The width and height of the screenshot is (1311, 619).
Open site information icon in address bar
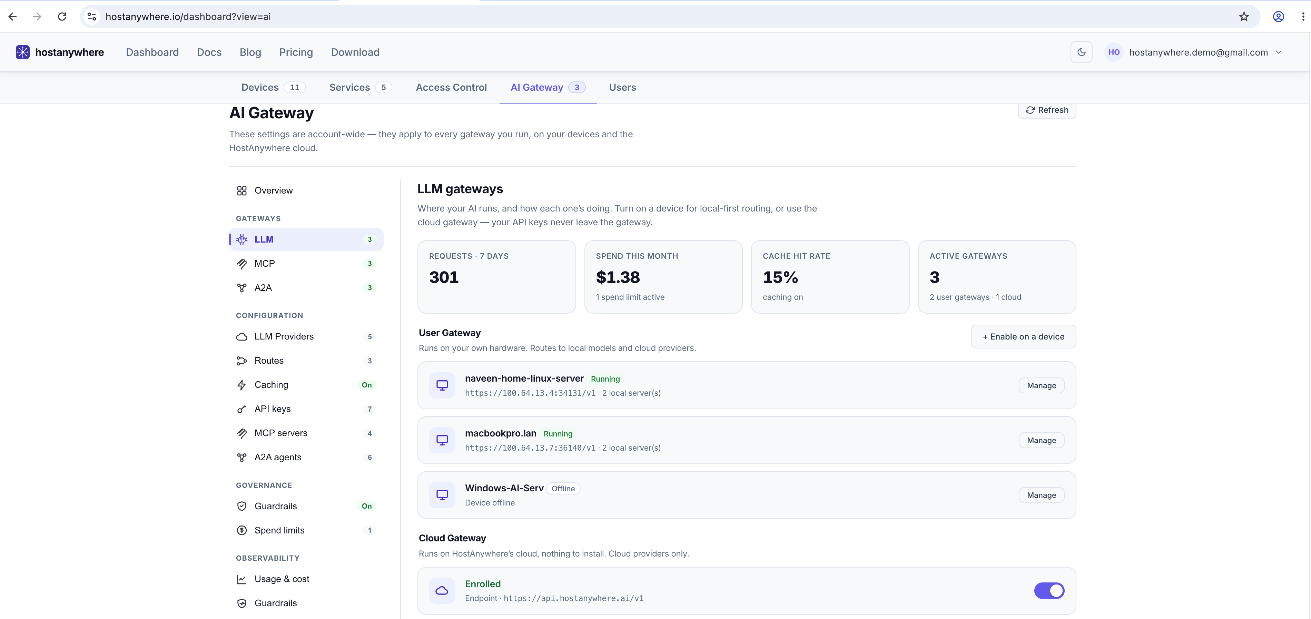pos(92,16)
